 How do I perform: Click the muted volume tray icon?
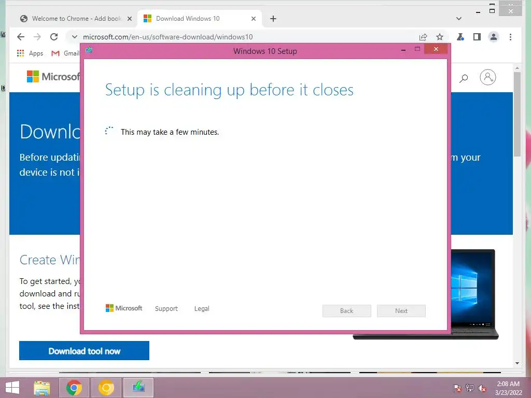point(482,388)
